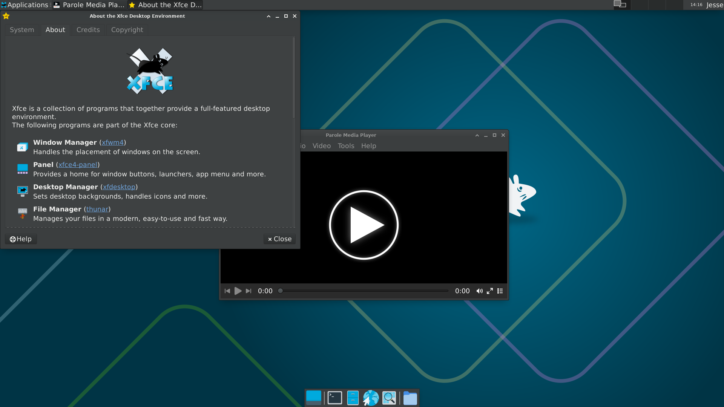This screenshot has height=407, width=724.
Task: Click the Close button in About dialog
Action: 279,239
